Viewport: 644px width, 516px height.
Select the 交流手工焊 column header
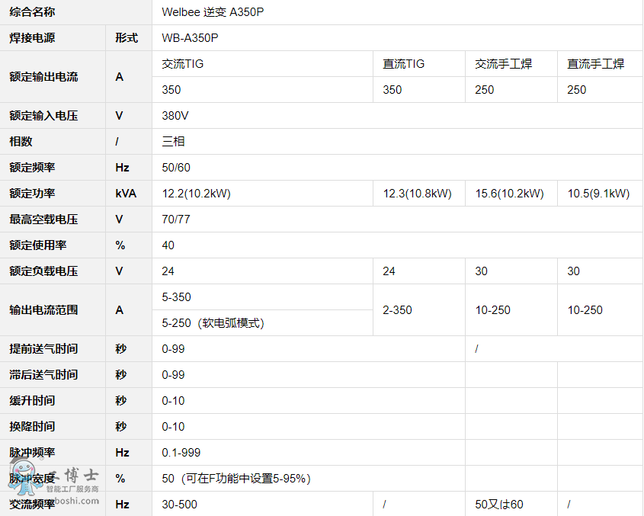click(503, 64)
